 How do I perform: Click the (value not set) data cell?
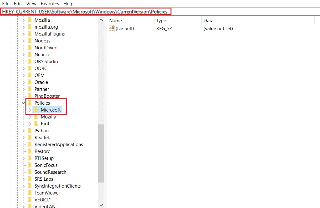coord(218,28)
